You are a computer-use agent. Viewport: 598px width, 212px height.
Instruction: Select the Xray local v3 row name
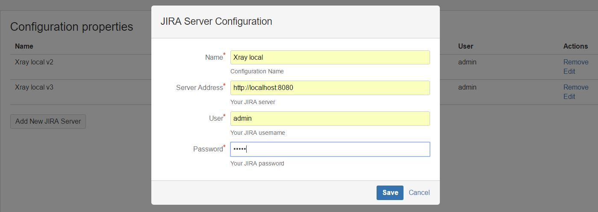[34, 87]
